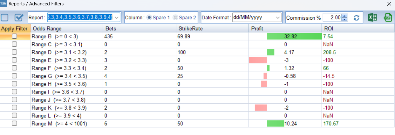
Task: Export the report to Excel
Action: tap(372, 17)
